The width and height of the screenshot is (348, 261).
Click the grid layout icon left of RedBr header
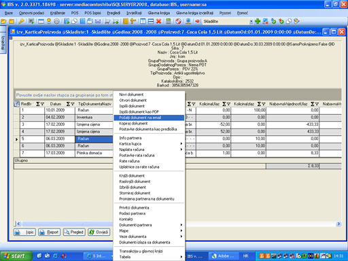17,104
